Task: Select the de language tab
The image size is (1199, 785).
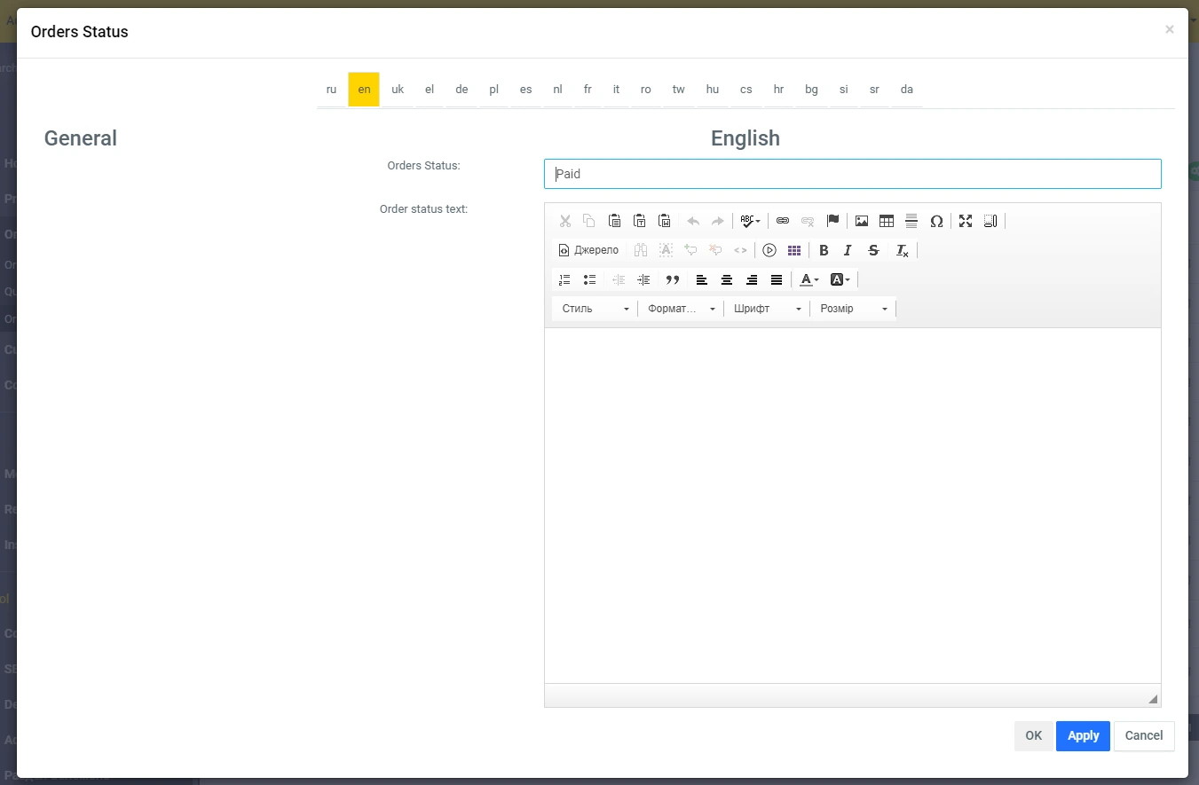Action: [461, 90]
